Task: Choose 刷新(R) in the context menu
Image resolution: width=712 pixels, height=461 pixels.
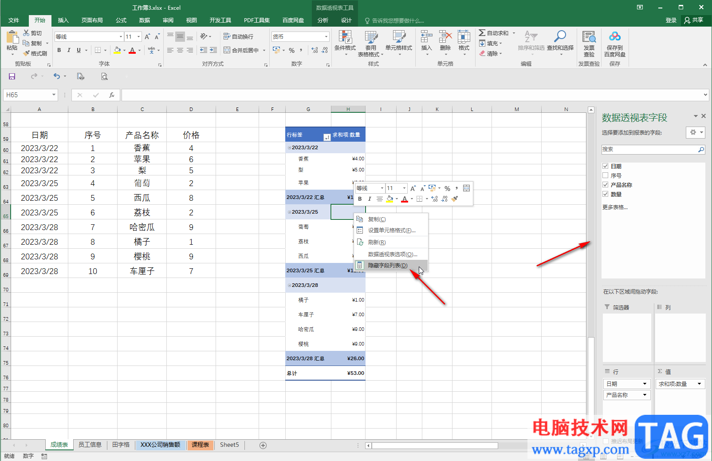Action: click(x=391, y=242)
